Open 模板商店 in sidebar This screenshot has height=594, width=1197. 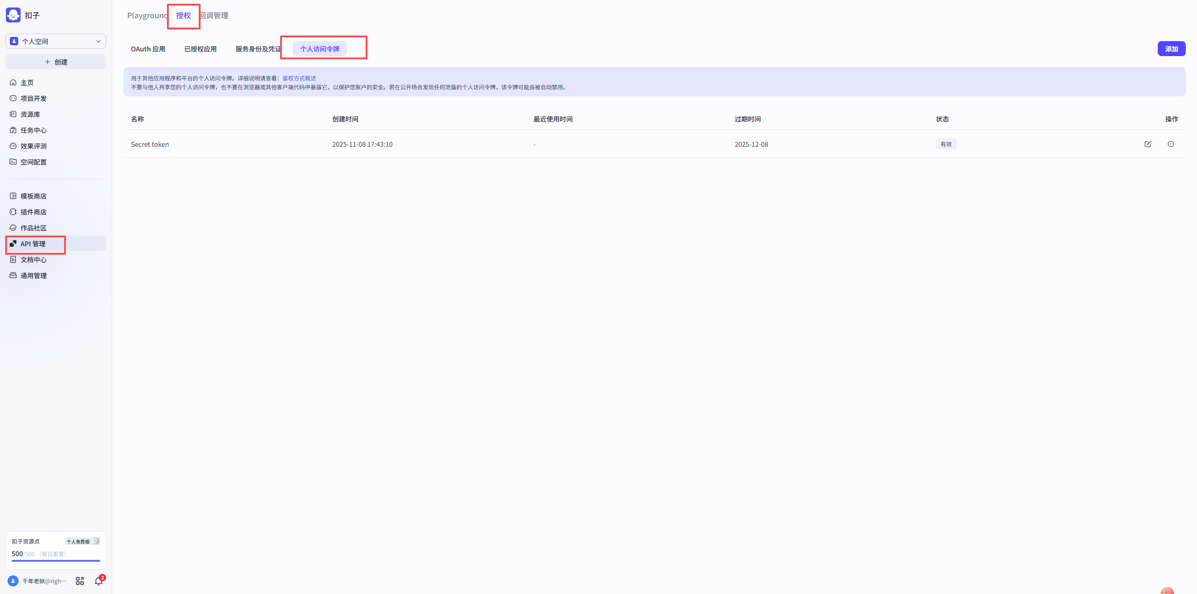33,196
